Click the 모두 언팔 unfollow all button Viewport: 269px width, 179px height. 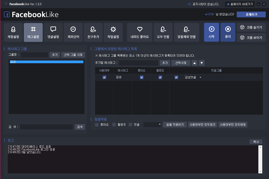(163, 32)
